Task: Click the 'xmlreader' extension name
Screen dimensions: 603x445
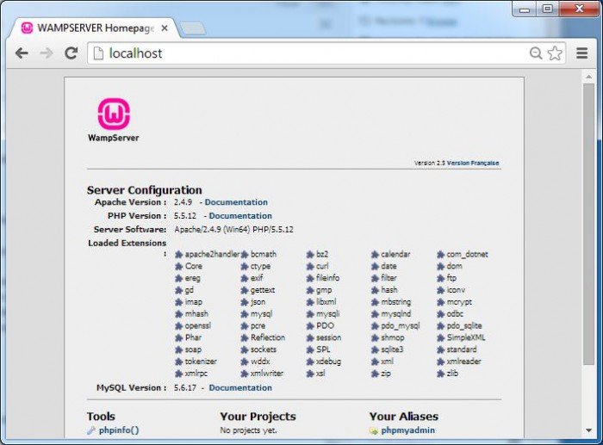Action: tap(463, 362)
